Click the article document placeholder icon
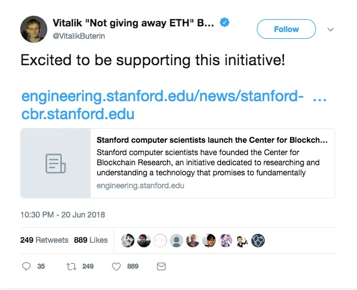Viewport: 357px width, 290px height. pos(55,164)
